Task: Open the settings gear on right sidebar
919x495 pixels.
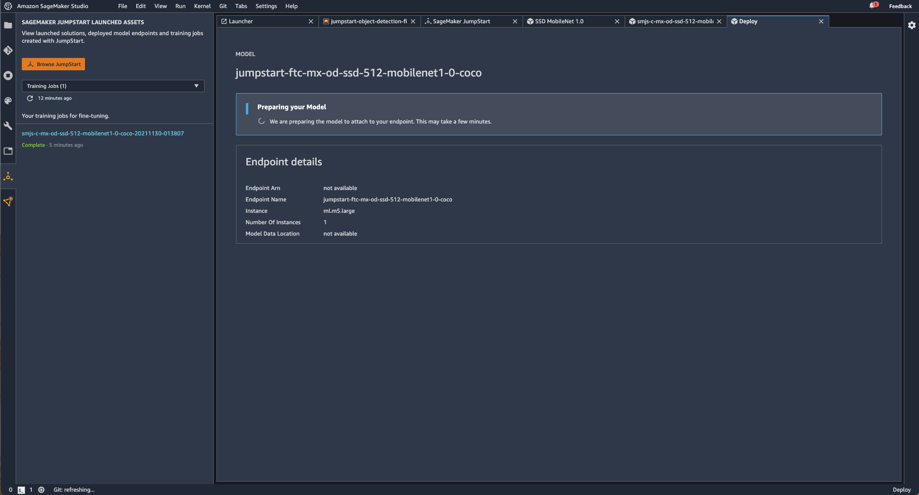Action: [x=912, y=25]
